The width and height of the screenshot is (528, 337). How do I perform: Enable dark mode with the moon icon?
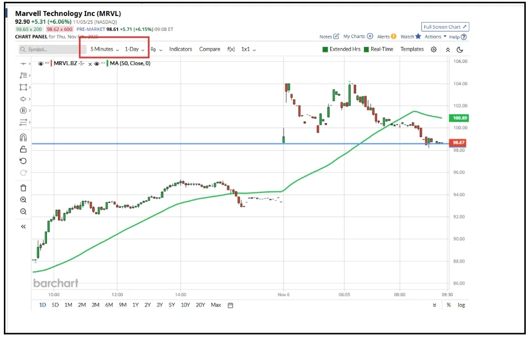pos(460,49)
